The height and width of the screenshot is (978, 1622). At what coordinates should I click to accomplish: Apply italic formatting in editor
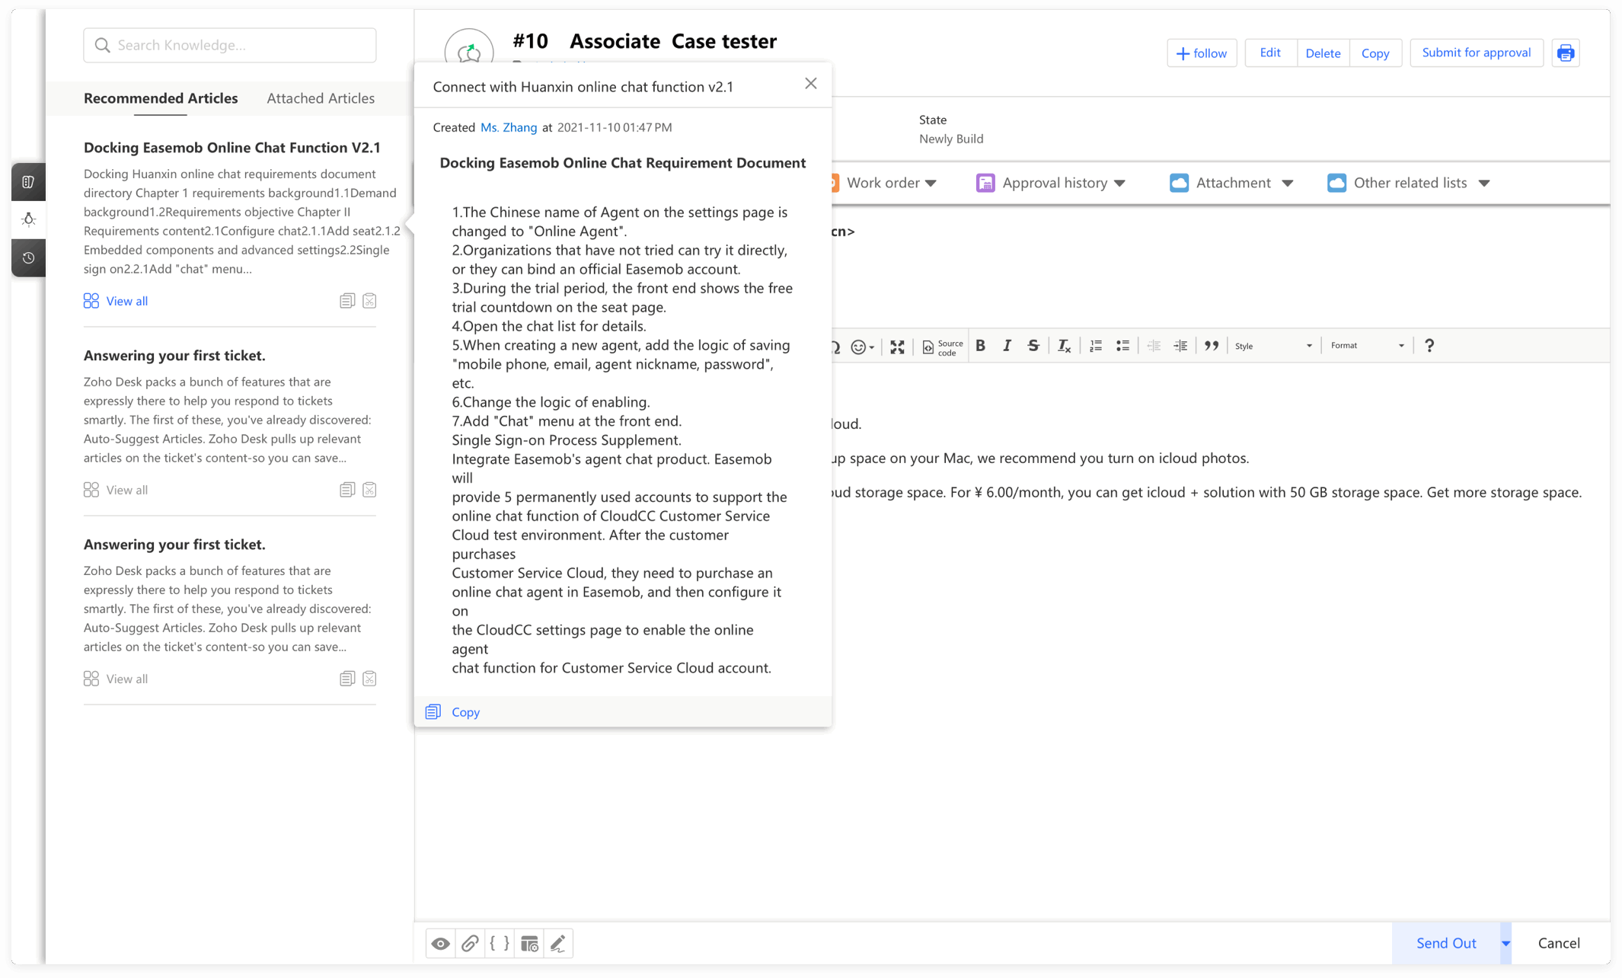[x=1007, y=346]
